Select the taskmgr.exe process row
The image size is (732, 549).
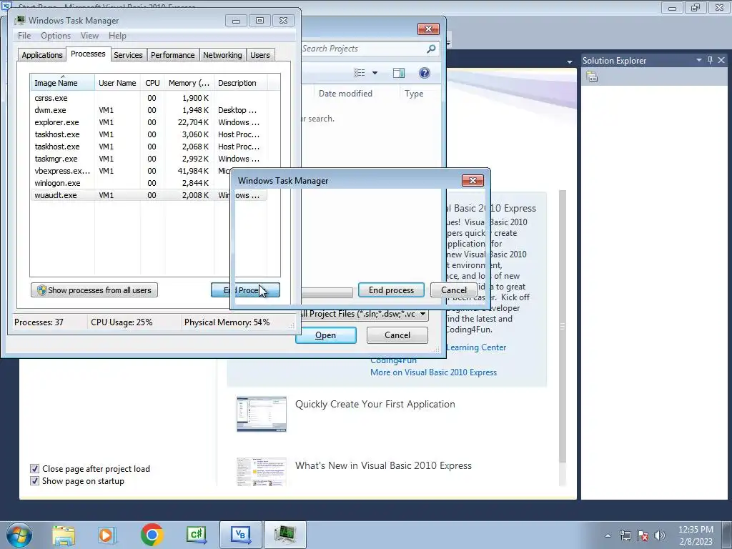149,159
